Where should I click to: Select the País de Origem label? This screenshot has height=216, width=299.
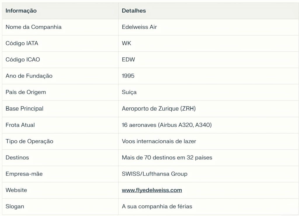(26, 92)
